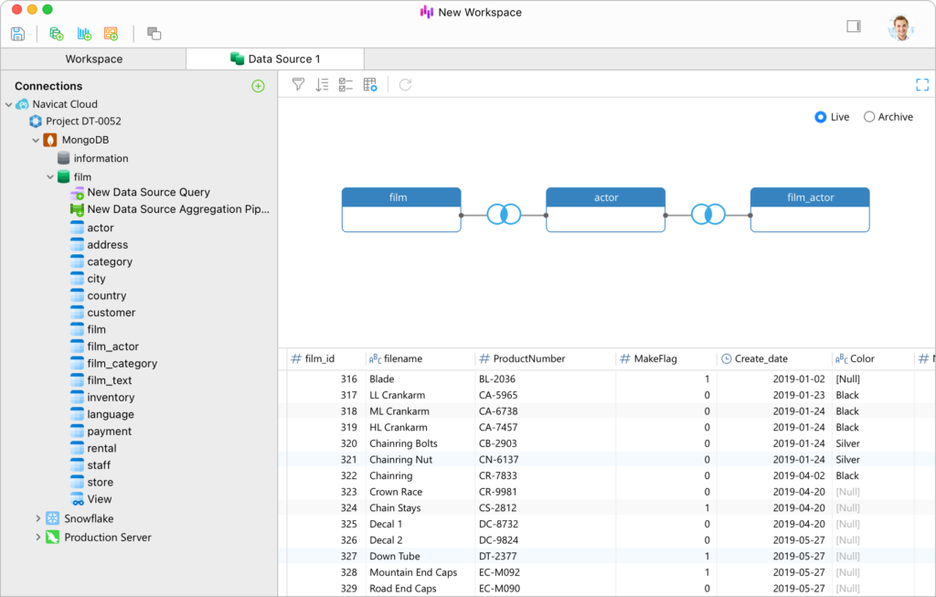Open New Data Source Query

(x=148, y=192)
